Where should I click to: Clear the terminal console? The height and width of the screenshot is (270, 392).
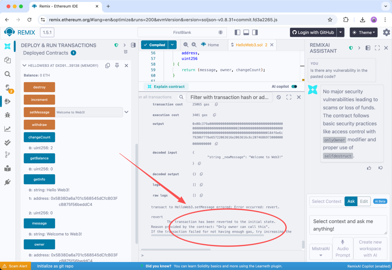point(279,97)
